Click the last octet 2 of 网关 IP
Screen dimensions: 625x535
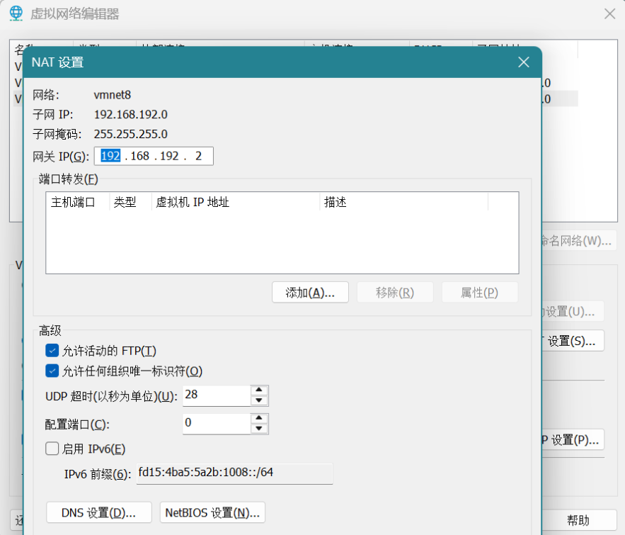pyautogui.click(x=198, y=156)
